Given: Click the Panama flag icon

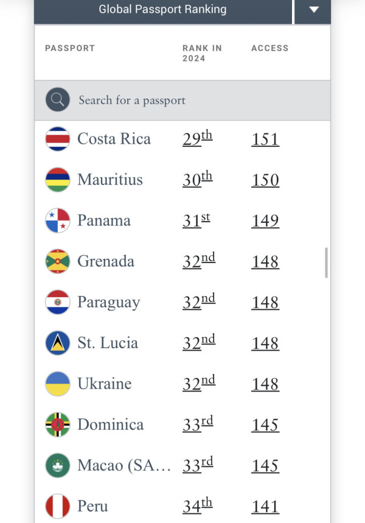Looking at the screenshot, I should point(58,220).
